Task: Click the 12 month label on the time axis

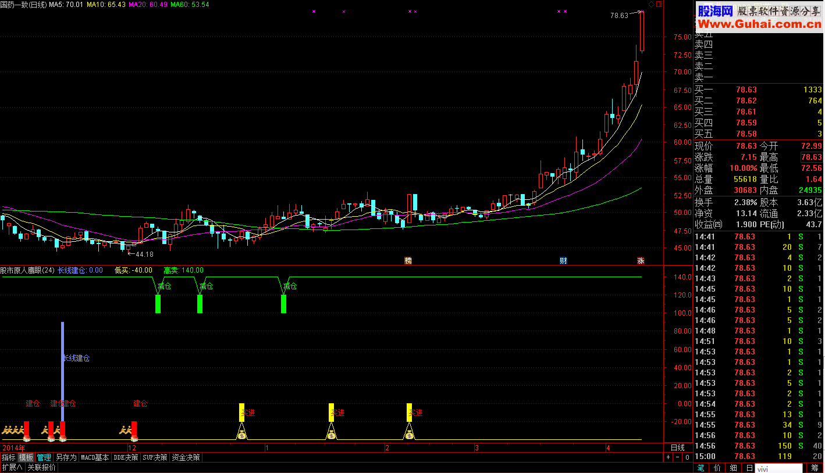Action: click(132, 448)
